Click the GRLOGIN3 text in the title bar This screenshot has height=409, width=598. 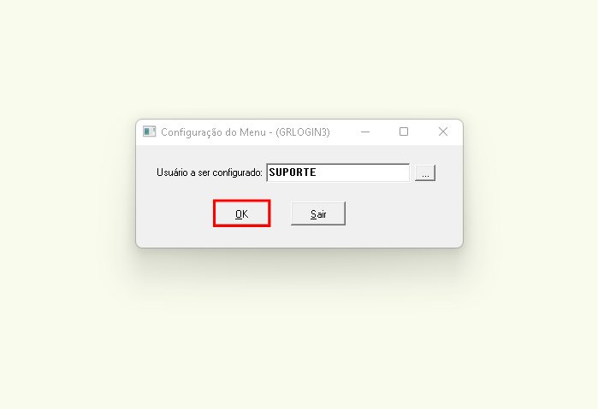tap(303, 132)
